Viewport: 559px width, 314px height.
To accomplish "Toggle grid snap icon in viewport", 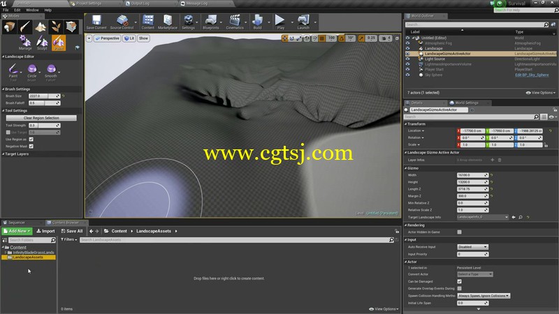I will [322, 38].
